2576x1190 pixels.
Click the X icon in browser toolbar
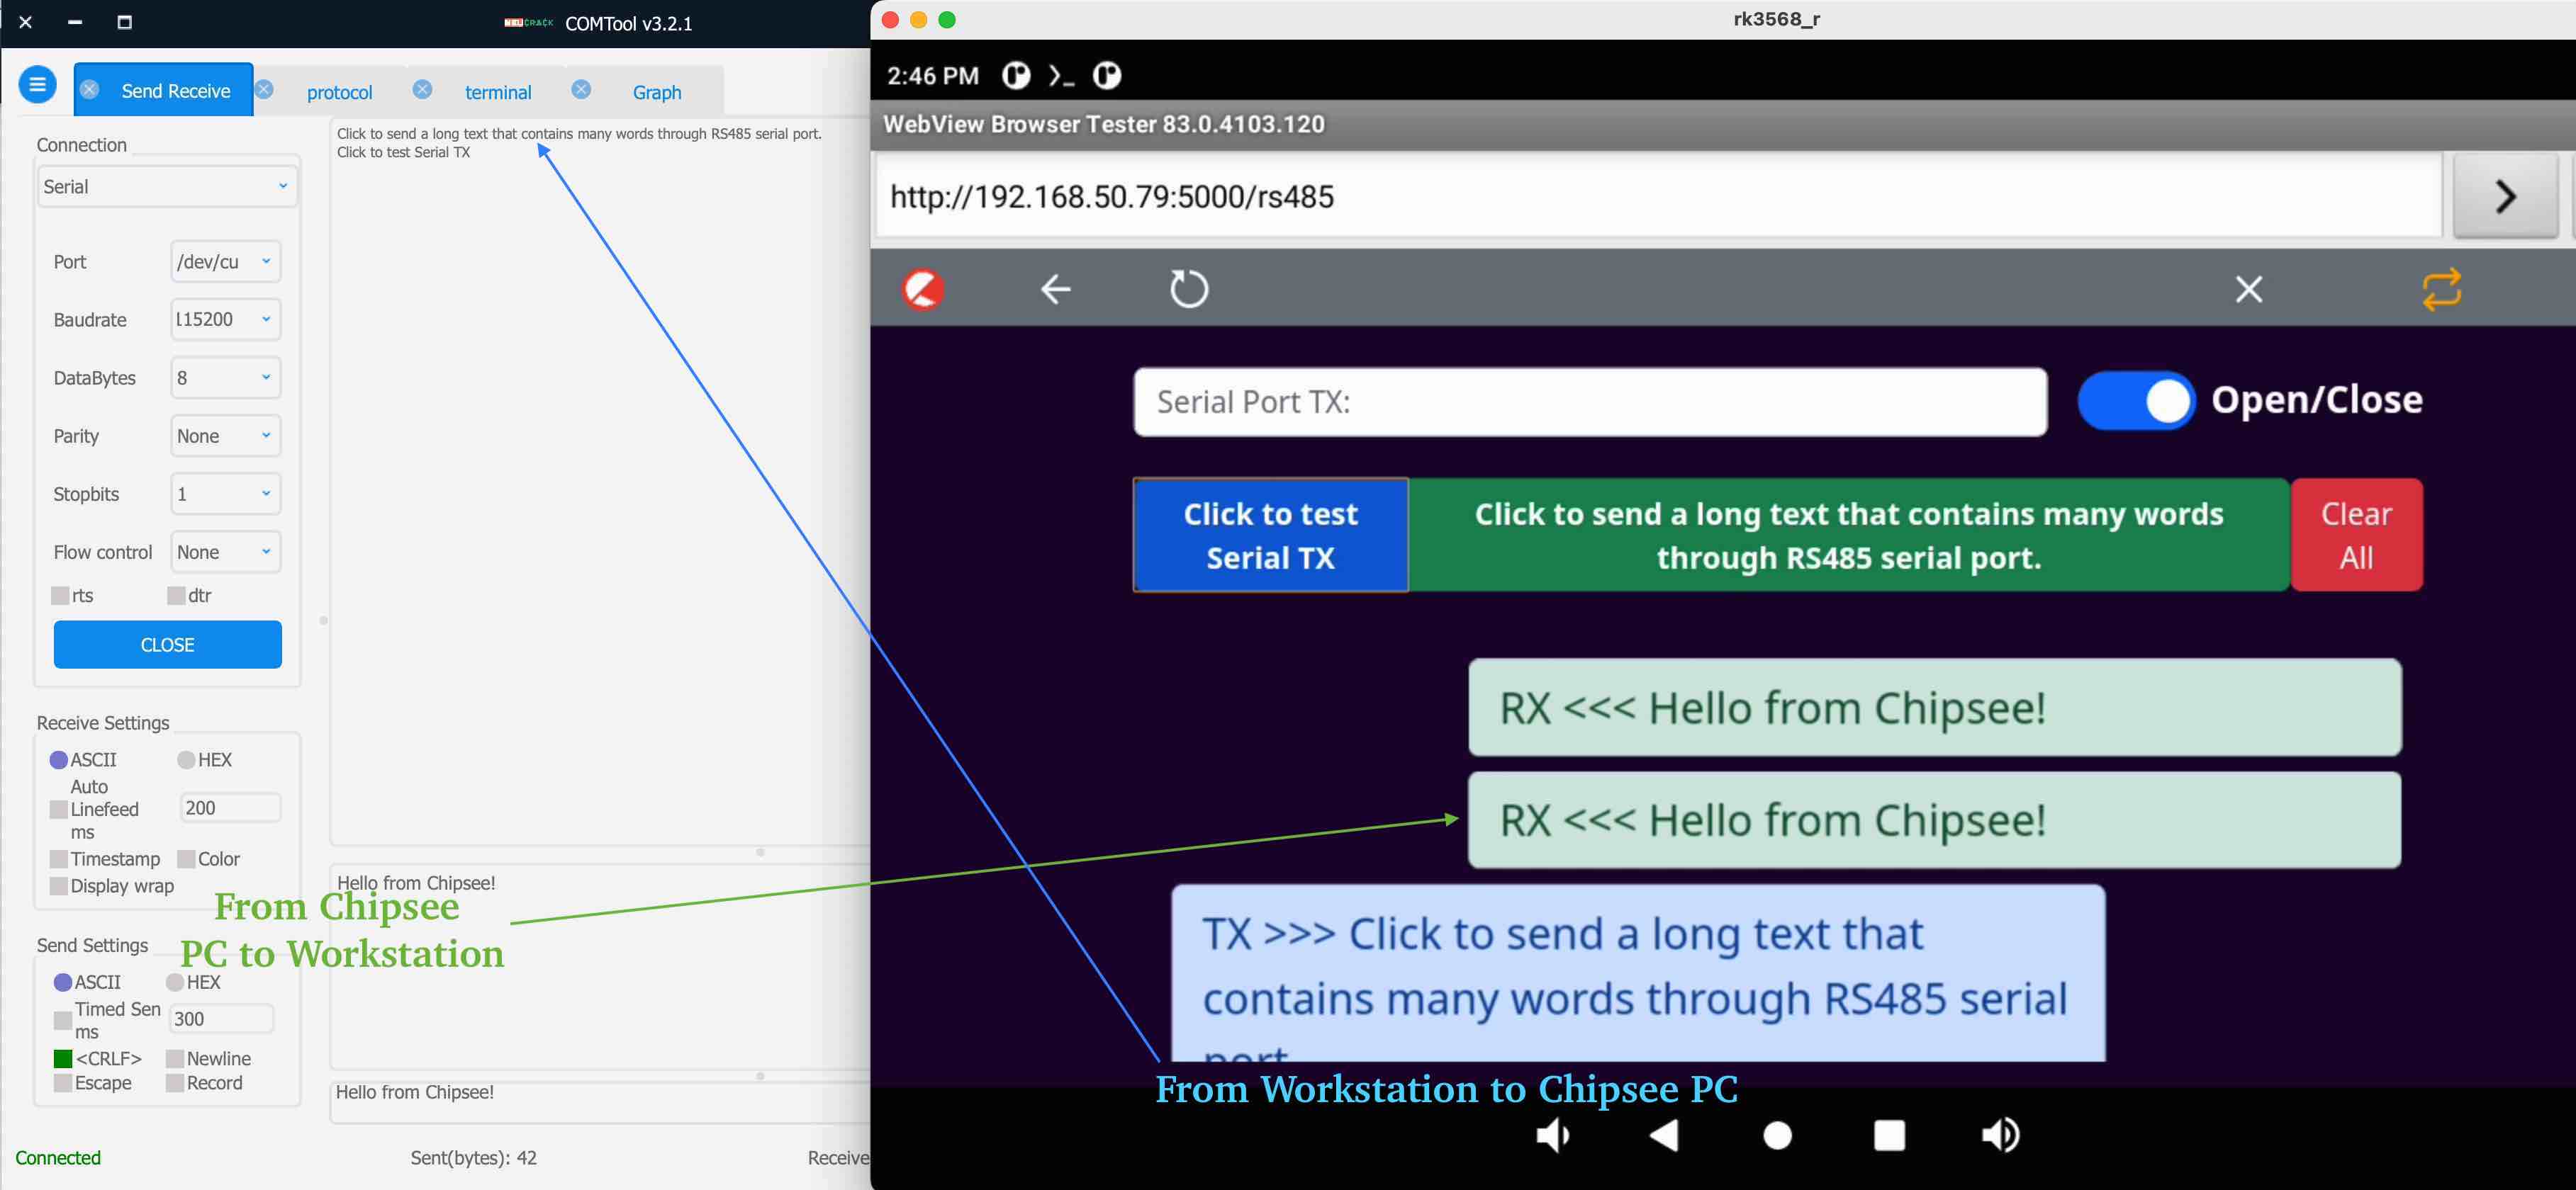point(2249,290)
